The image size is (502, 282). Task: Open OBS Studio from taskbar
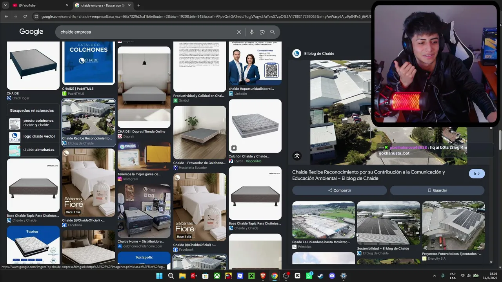(286, 276)
